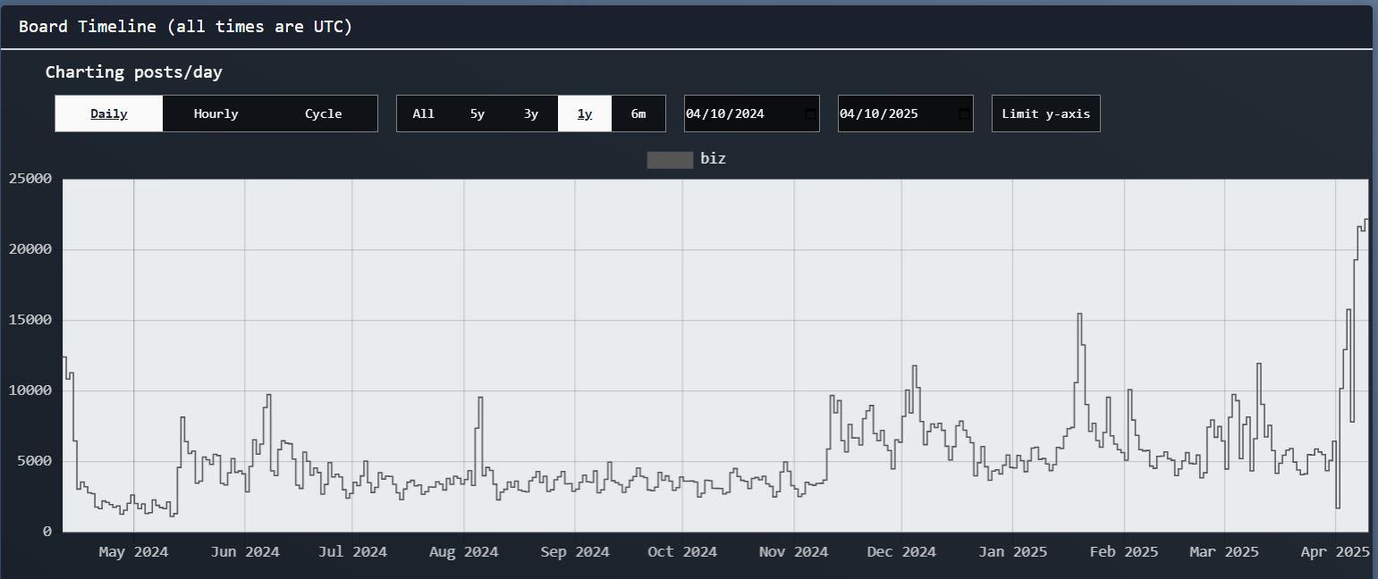The width and height of the screenshot is (1378, 579).
Task: Click the 20000 y-axis label
Action: click(30, 249)
